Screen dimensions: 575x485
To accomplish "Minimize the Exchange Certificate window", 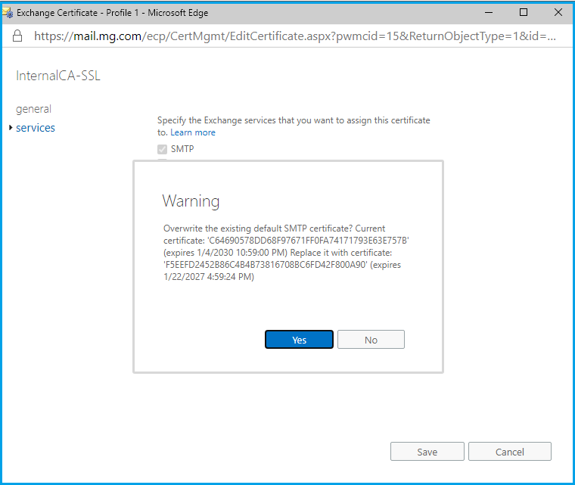I will 488,12.
